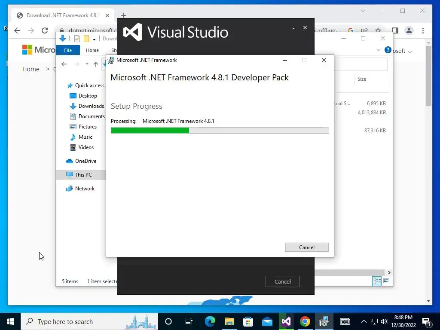440x330 pixels.
Task: Share this page from Chrome address bar
Action: 364,31
